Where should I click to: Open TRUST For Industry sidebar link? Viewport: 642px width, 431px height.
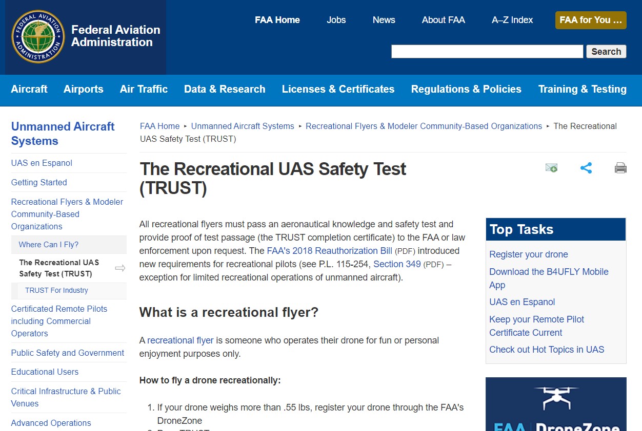pos(56,290)
